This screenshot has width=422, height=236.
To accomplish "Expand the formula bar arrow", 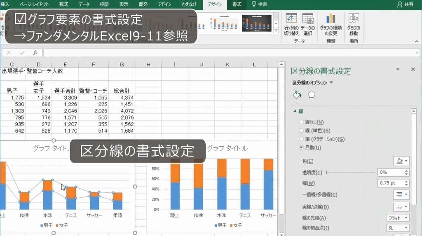I will pos(417,53).
